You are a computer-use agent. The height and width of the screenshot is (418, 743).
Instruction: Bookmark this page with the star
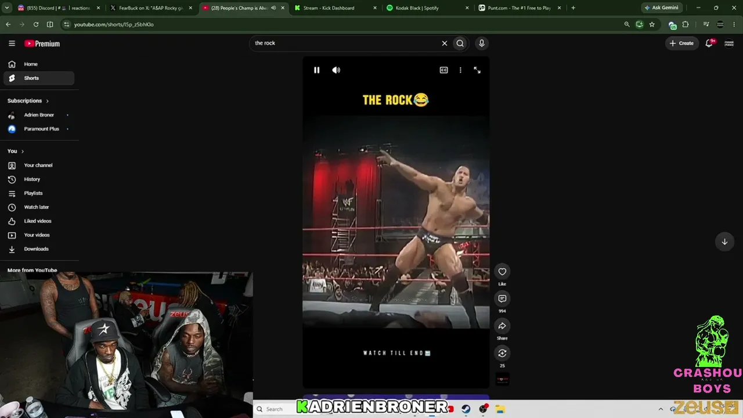click(x=652, y=24)
